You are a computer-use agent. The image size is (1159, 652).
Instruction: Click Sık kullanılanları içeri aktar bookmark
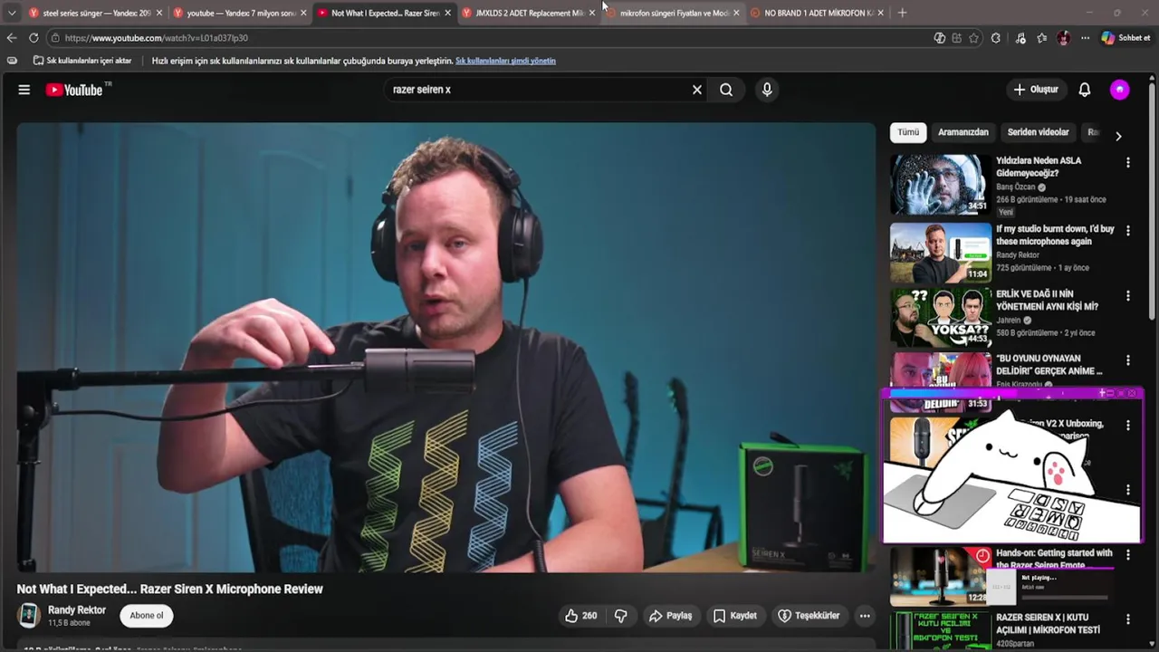(82, 61)
